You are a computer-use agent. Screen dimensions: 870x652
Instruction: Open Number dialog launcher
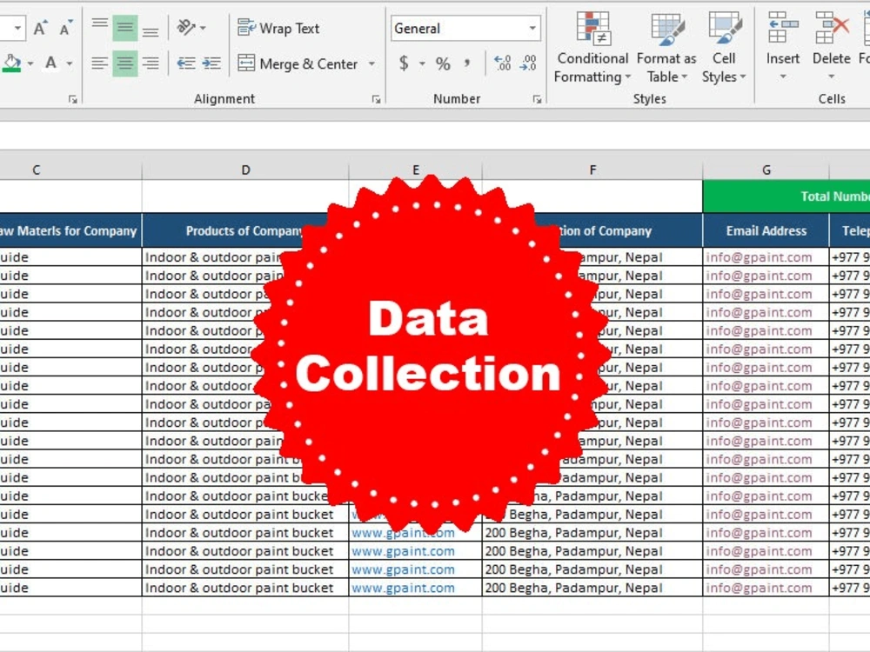(x=537, y=99)
